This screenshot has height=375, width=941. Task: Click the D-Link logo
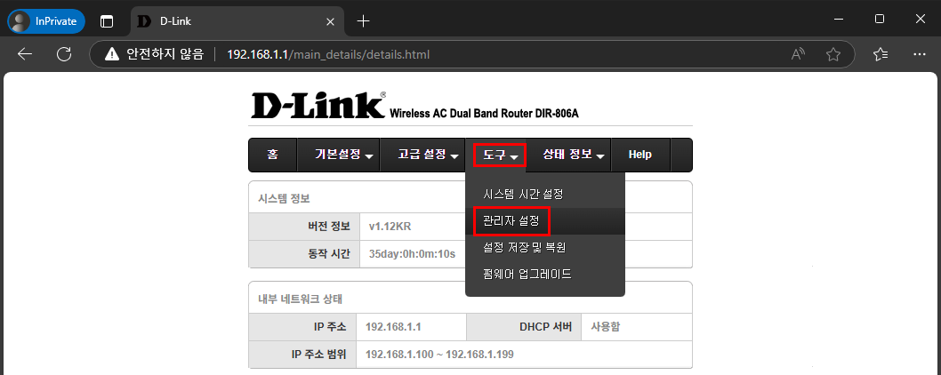pyautogui.click(x=318, y=106)
